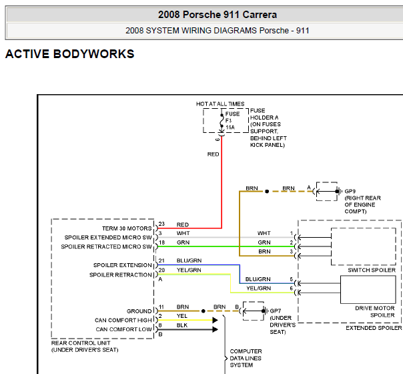Screen dimensions: 403x374
Task: Click the drive motor spoiler box
Action: coord(368,290)
